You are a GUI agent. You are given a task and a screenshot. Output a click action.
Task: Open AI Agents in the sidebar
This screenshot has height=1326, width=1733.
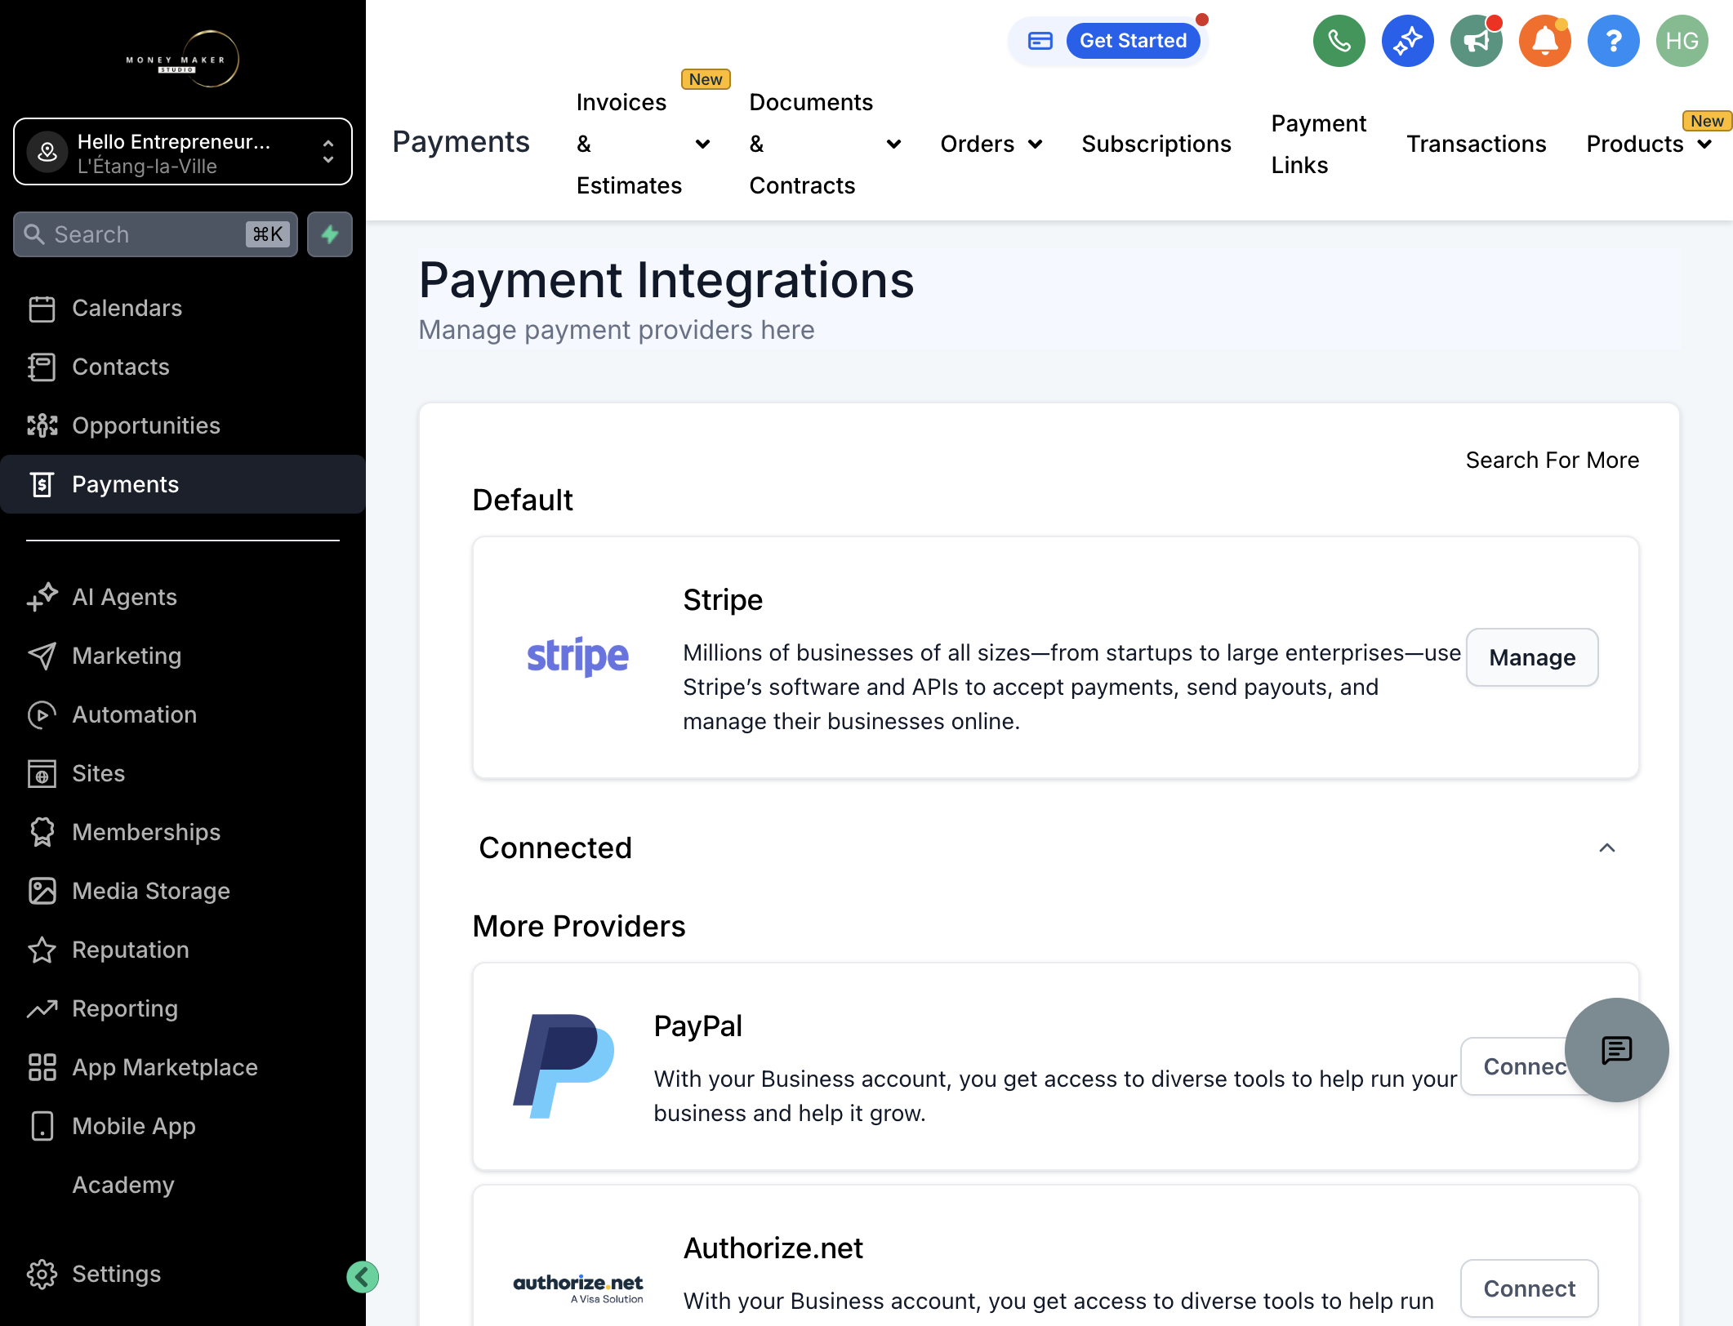(x=183, y=597)
